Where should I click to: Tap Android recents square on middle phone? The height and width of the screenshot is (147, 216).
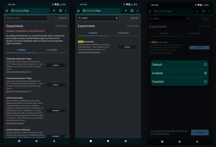91,141
